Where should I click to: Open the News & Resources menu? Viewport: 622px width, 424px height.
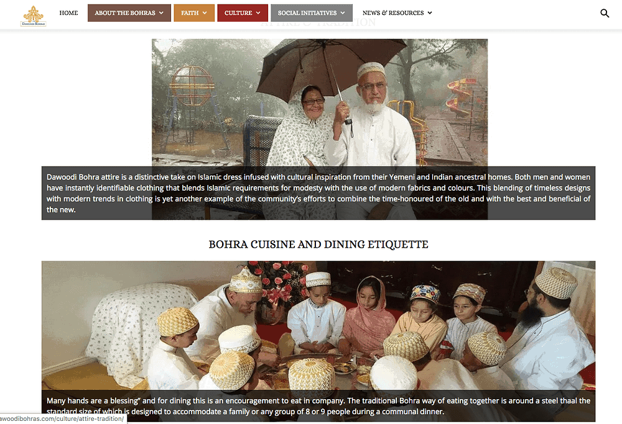(x=397, y=12)
